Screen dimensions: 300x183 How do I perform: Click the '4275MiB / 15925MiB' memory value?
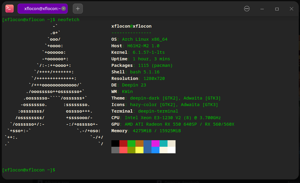coord(157,131)
